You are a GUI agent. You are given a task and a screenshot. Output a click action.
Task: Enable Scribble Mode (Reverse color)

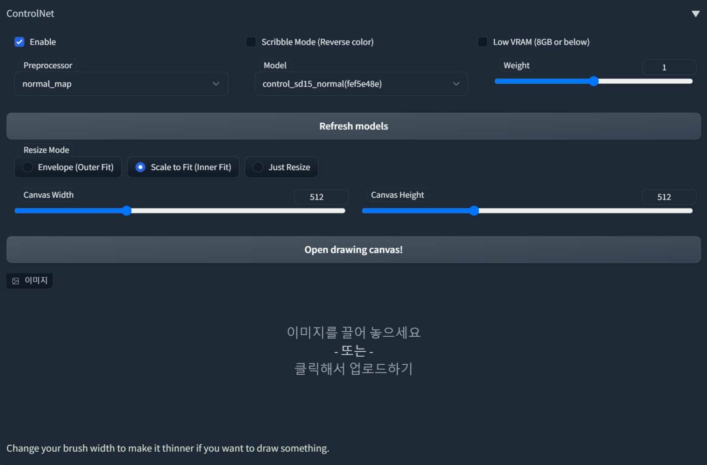[x=251, y=42]
